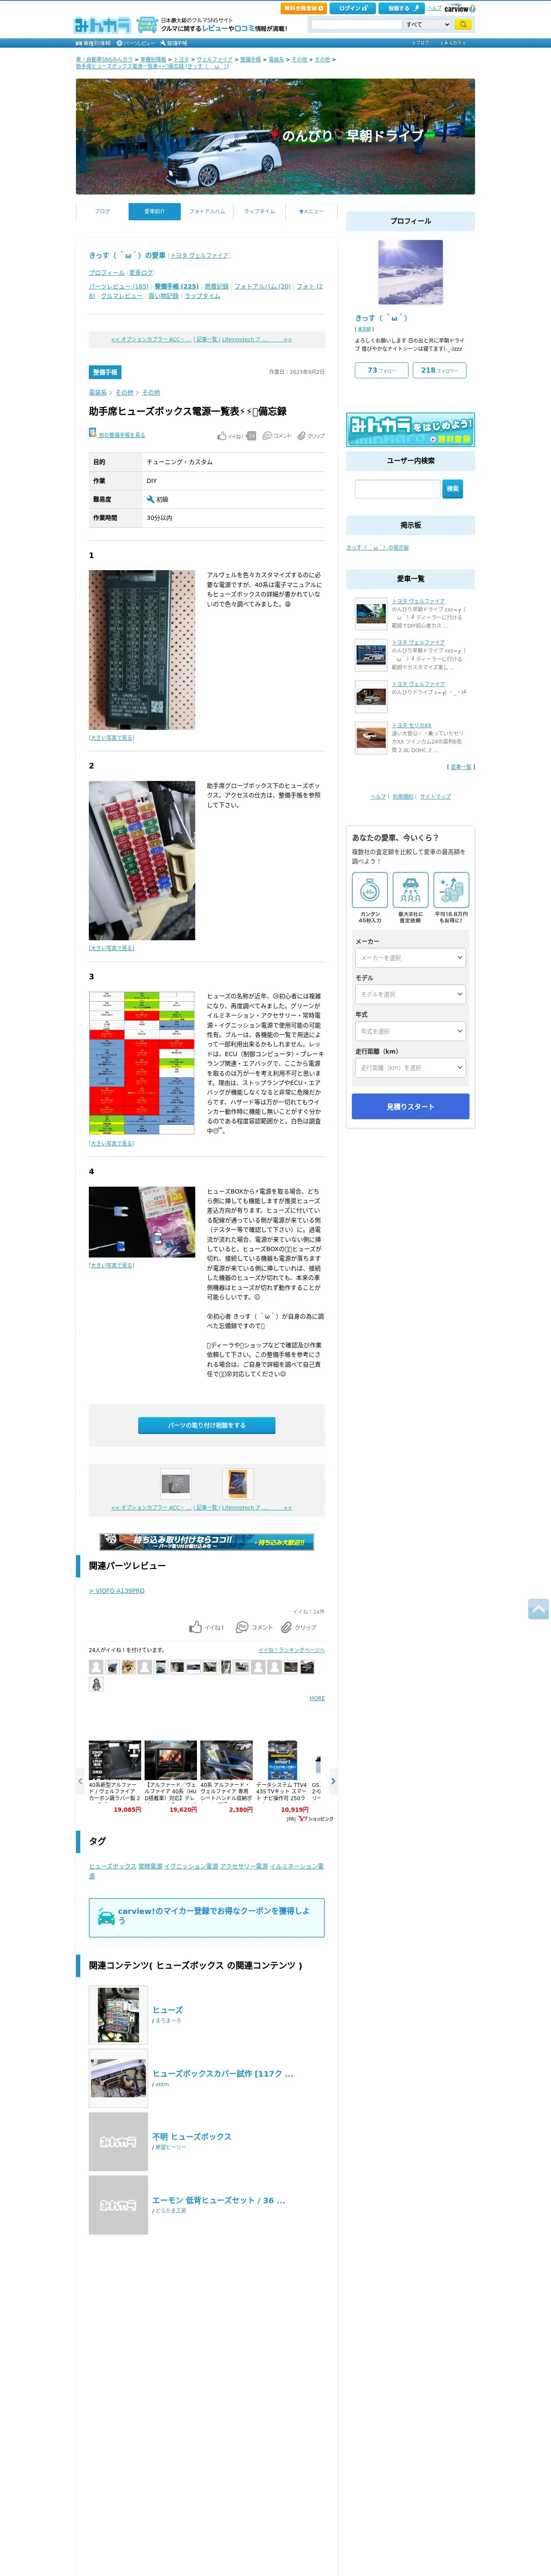
Task: Click the 無料会員登録 button
Action: [x=303, y=8]
